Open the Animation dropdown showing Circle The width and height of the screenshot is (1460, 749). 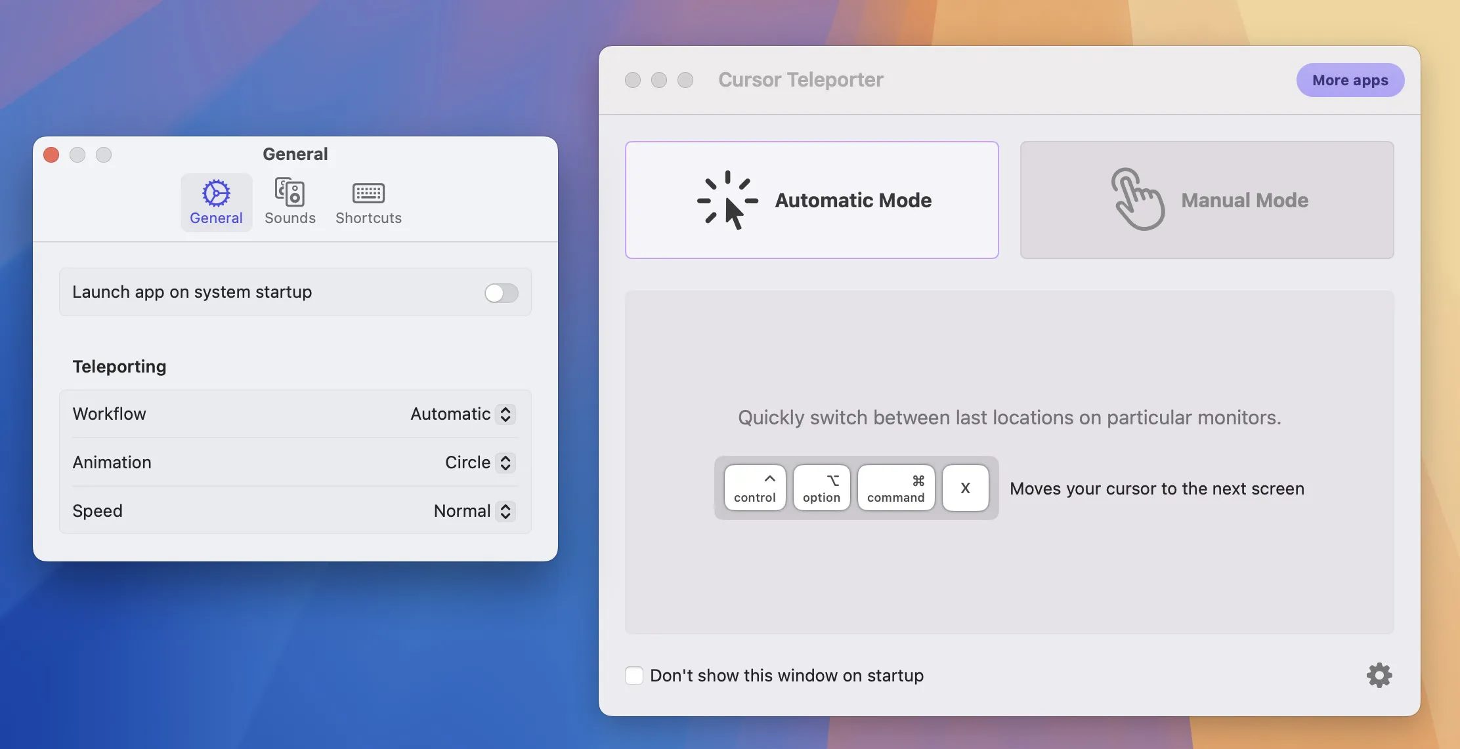tap(480, 462)
